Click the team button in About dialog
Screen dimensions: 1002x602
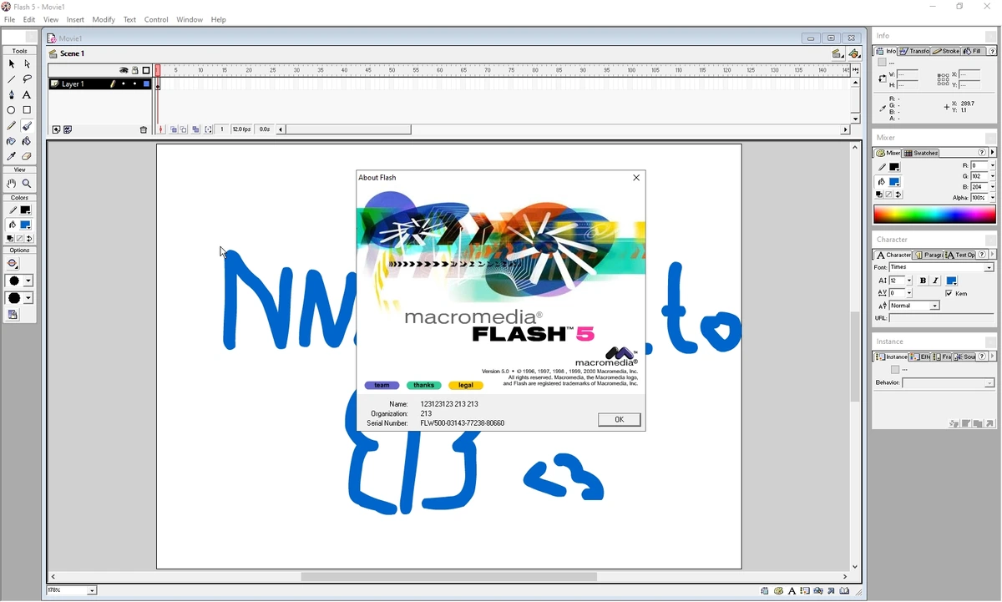382,386
